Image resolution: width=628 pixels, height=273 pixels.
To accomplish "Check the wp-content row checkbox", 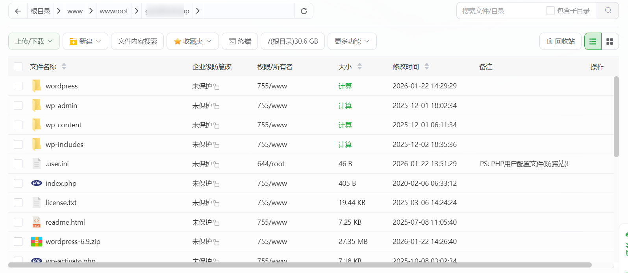I will (x=18, y=125).
